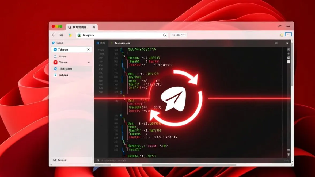Viewport: 315px width, 177px height.
Task: Click the horizontal scrollbar thumb under editor
Action: coord(189,165)
